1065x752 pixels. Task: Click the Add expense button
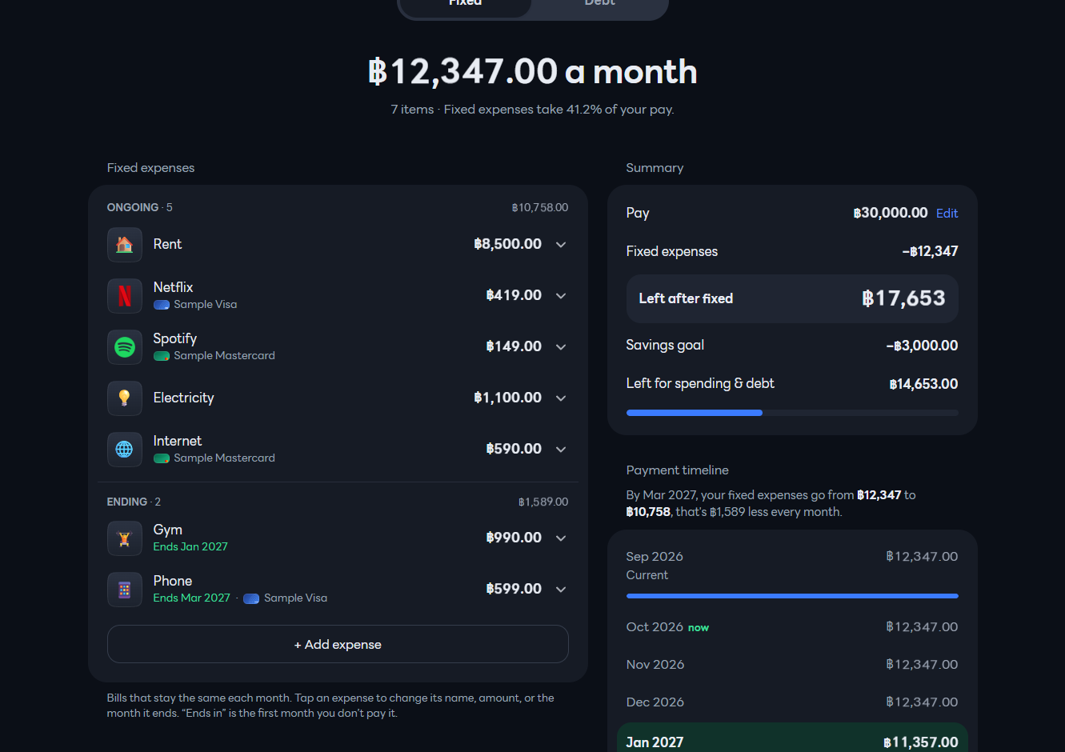[x=338, y=644]
